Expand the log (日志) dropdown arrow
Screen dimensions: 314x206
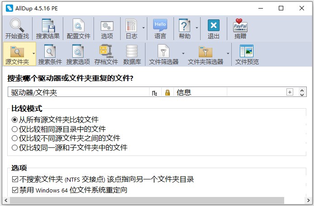[x=143, y=28]
